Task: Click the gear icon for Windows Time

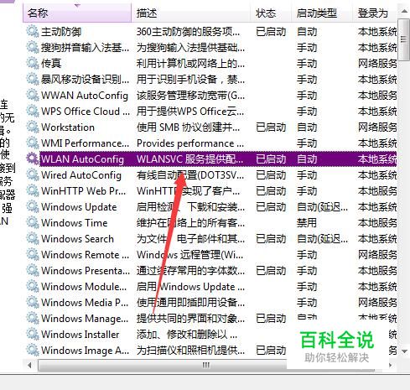Action: click(x=33, y=222)
